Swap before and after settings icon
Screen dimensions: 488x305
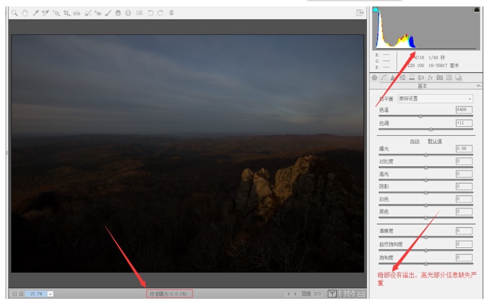pos(342,294)
